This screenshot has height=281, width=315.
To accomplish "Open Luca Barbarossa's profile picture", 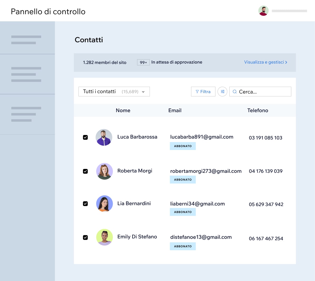I will tap(104, 137).
